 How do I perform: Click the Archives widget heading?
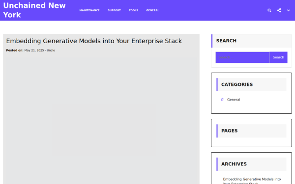click(x=234, y=164)
